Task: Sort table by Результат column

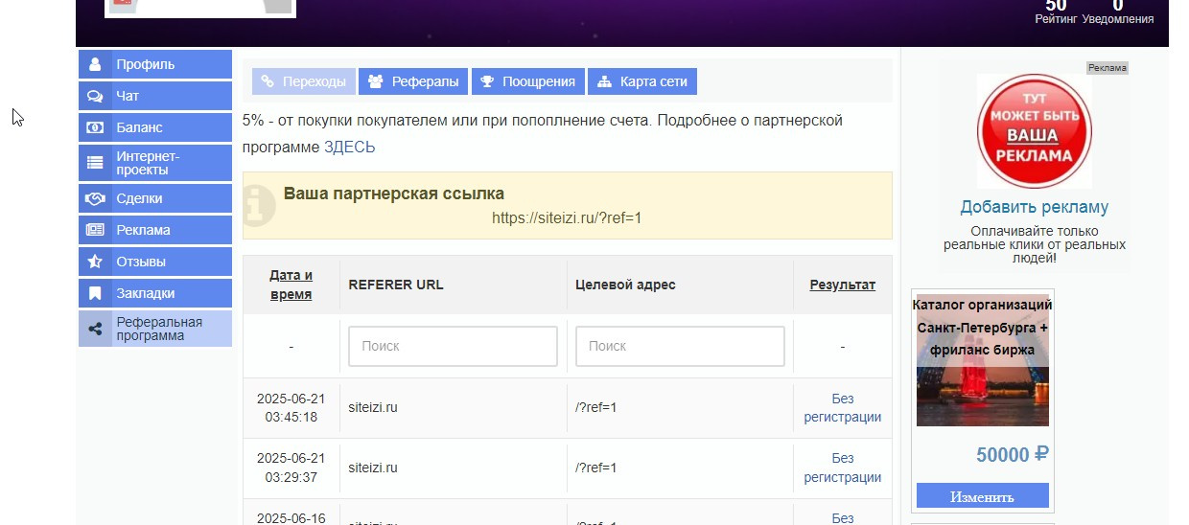Action: [842, 285]
